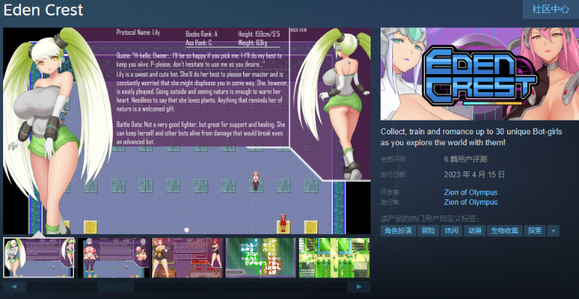
Task: Select the 探索 tag
Action: coord(534,231)
